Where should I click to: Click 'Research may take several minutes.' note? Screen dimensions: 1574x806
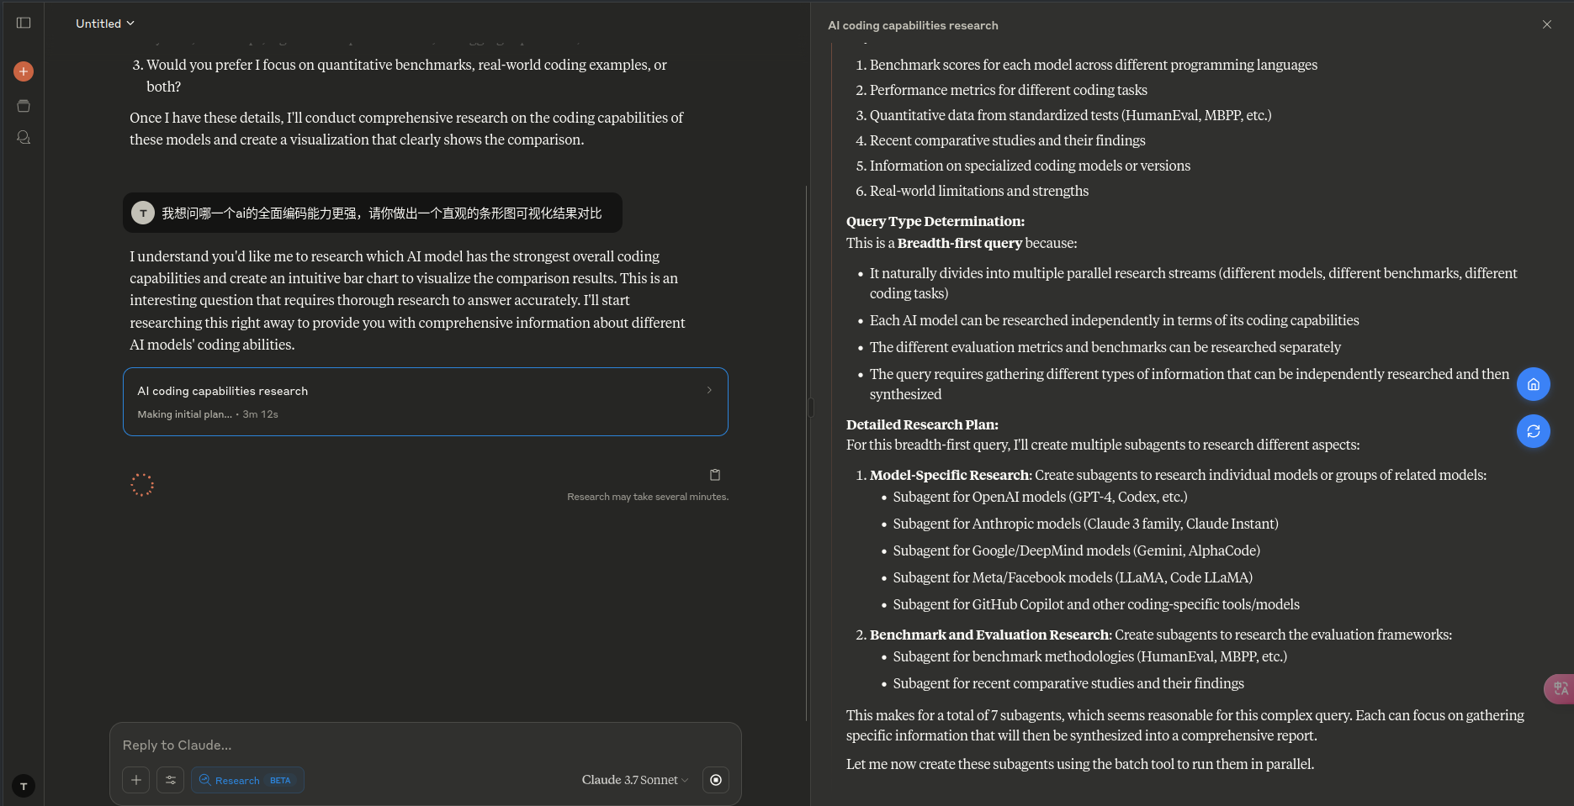pos(648,497)
